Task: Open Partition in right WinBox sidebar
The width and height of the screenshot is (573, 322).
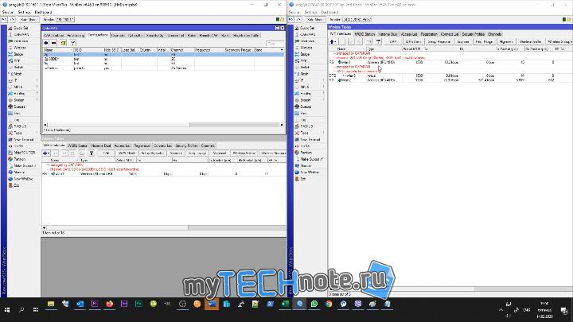Action: [x=306, y=153]
